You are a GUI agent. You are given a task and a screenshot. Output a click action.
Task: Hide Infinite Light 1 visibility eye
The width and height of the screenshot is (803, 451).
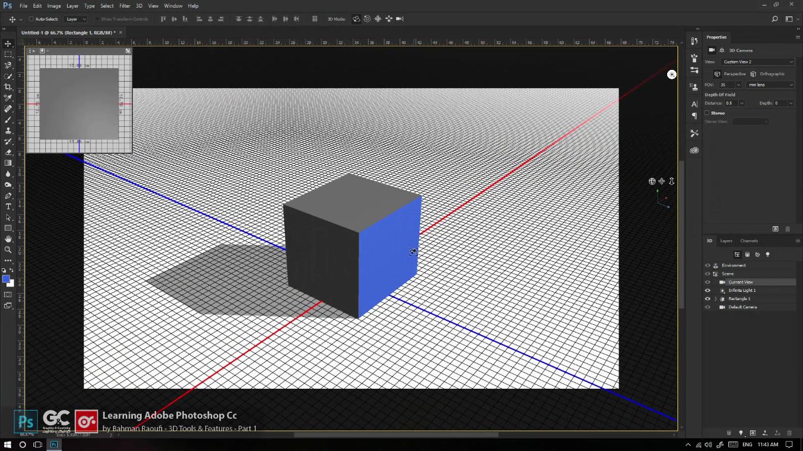pyautogui.click(x=708, y=290)
